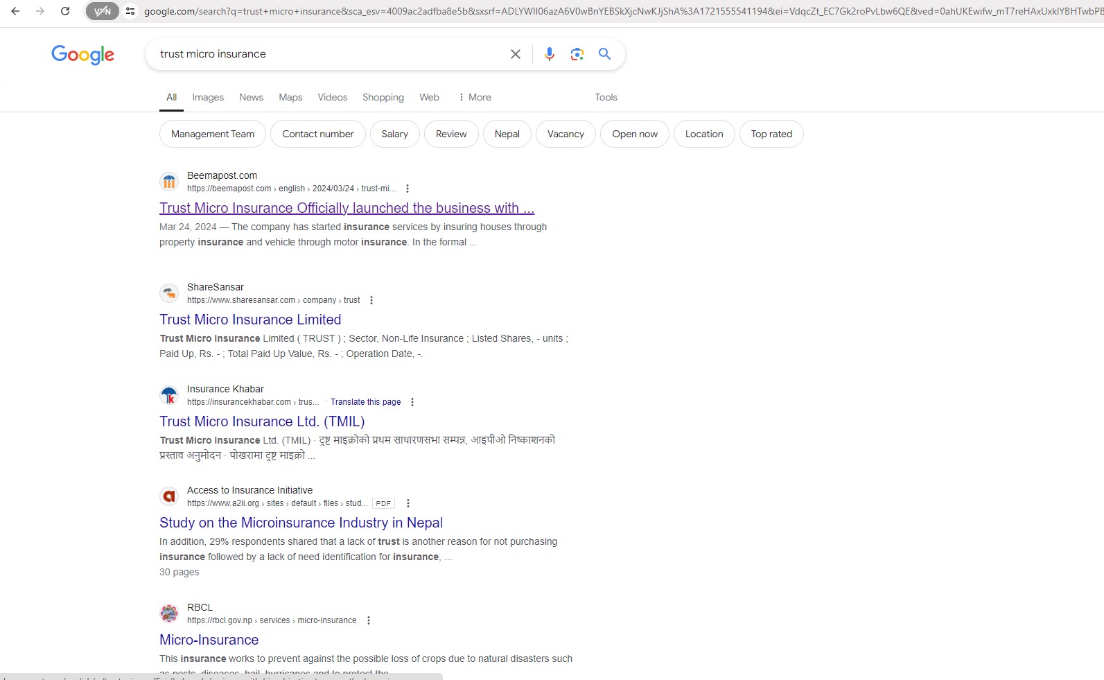Go back to previous page
The width and height of the screenshot is (1104, 680).
point(15,11)
